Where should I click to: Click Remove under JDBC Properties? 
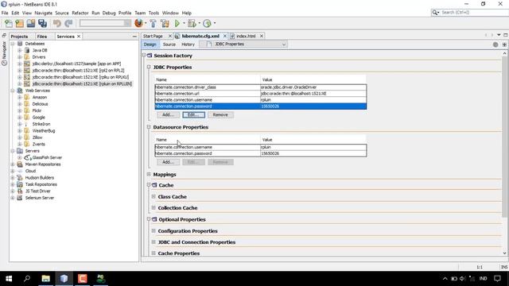pos(220,114)
